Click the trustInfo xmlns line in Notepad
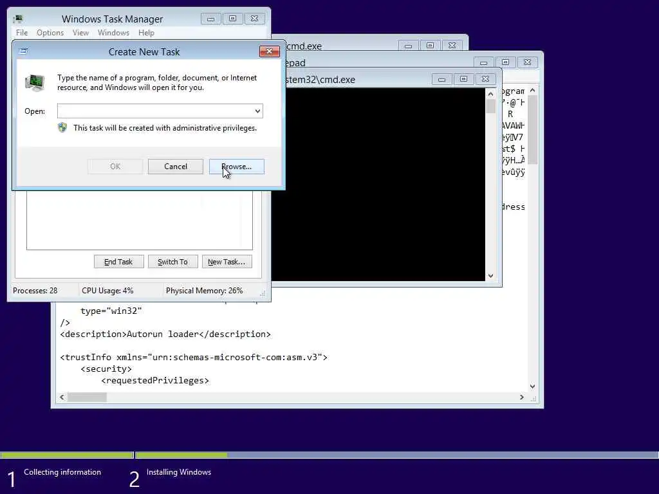This screenshot has width=659, height=494. pos(194,358)
